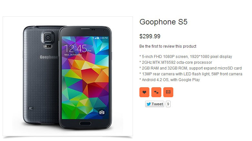The height and width of the screenshot is (141, 252).
Task: Click the $299.99 price text
Action: 150,36
